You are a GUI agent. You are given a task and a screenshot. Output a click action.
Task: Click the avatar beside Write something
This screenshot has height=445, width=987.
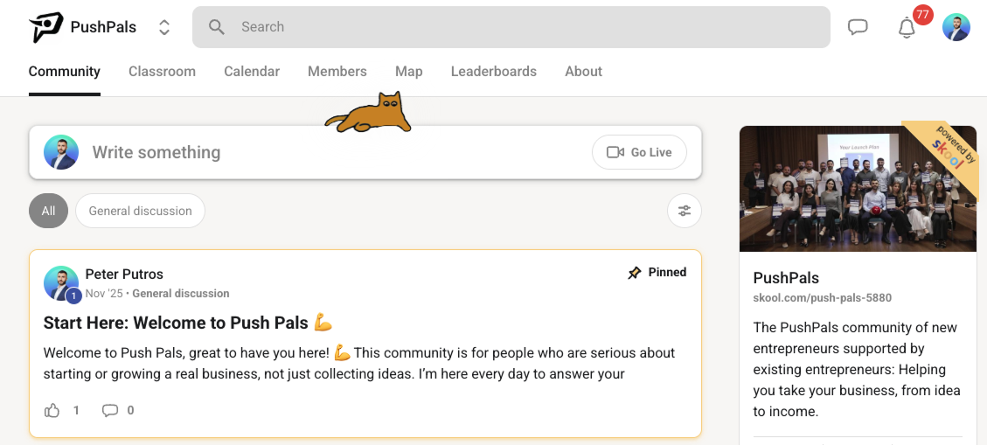(x=61, y=152)
